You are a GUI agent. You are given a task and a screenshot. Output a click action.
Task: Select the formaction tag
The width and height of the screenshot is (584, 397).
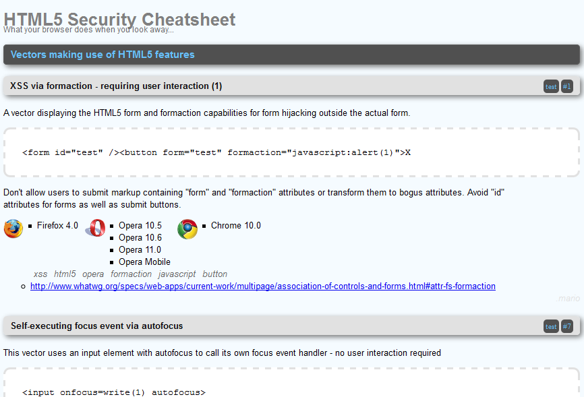[x=131, y=274]
